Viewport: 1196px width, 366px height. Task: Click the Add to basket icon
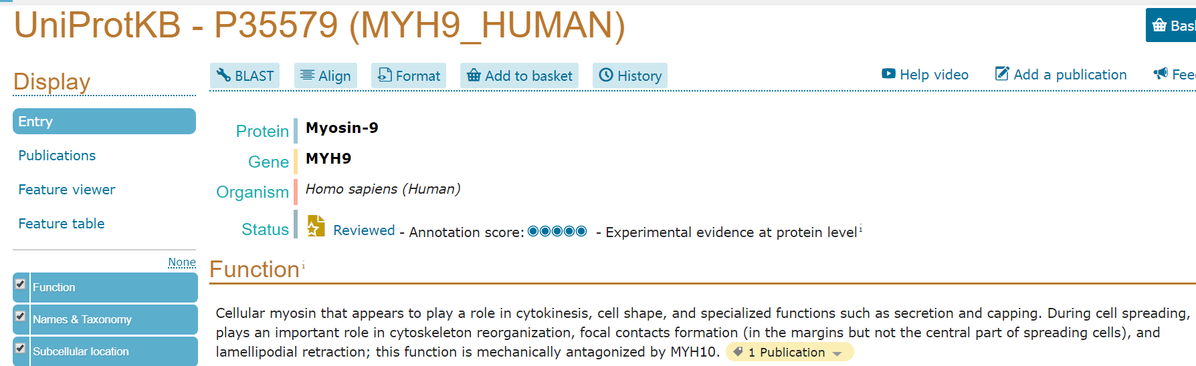pyautogui.click(x=474, y=75)
